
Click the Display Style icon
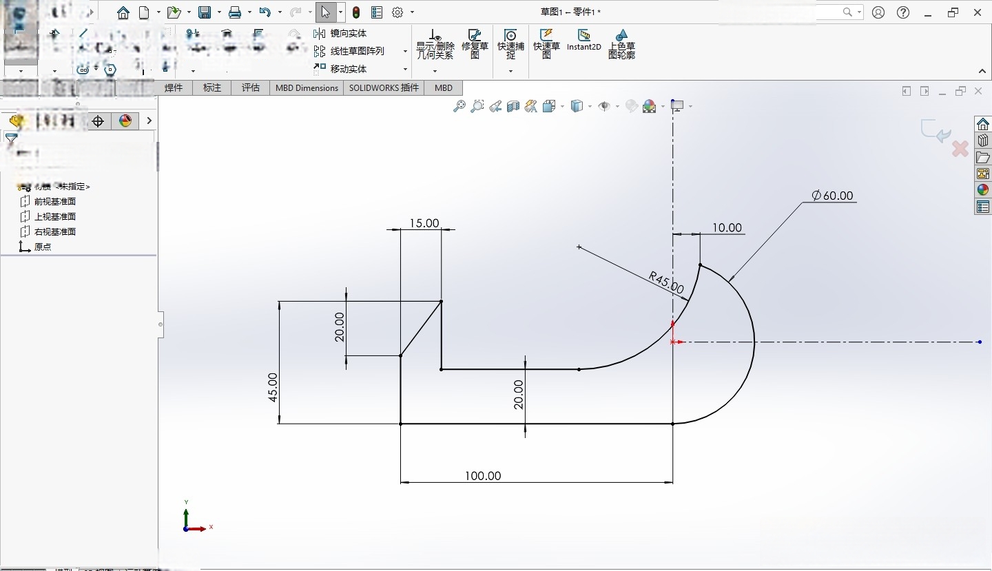[x=577, y=106]
